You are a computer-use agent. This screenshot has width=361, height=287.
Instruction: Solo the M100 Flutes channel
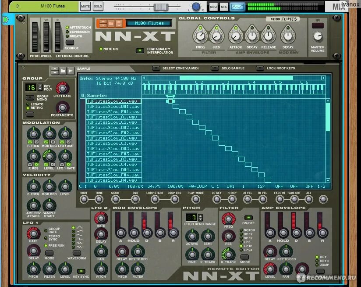click(x=98, y=6)
